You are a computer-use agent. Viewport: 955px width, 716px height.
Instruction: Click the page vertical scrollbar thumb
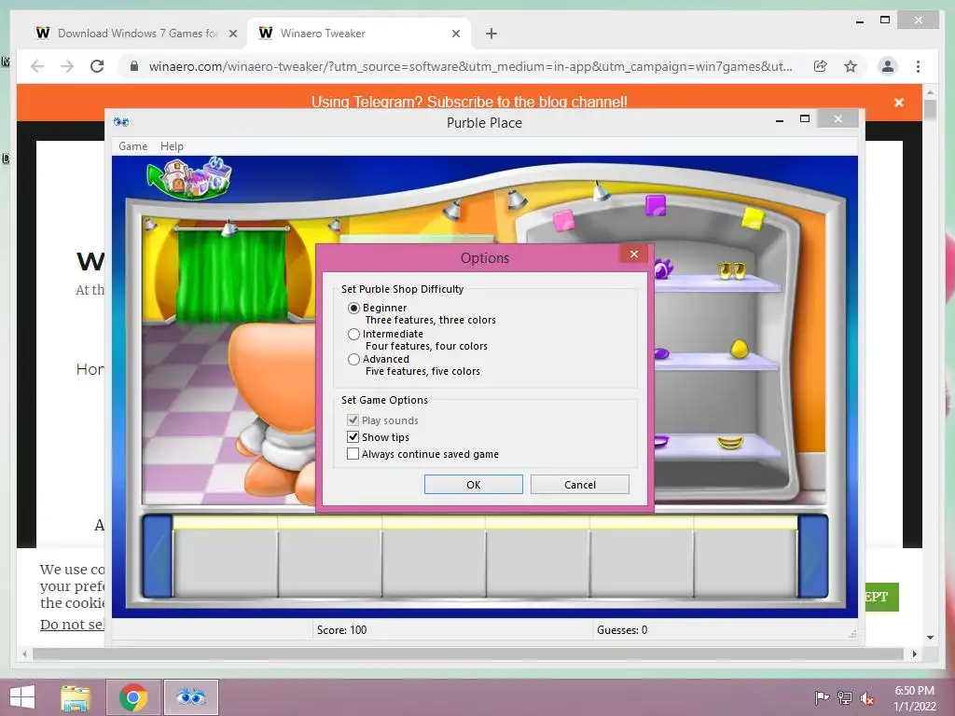tap(930, 110)
